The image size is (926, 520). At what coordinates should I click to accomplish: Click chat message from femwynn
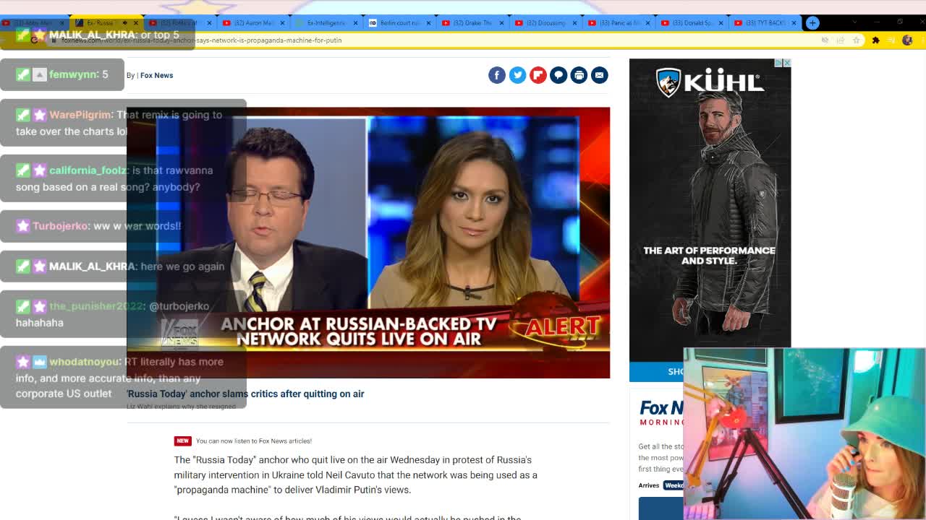click(62, 74)
